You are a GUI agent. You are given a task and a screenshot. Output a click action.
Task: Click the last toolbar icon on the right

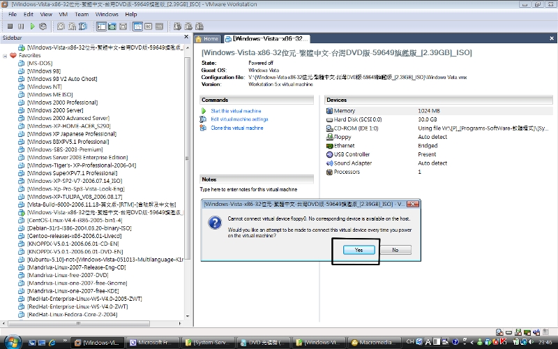pos(199,27)
